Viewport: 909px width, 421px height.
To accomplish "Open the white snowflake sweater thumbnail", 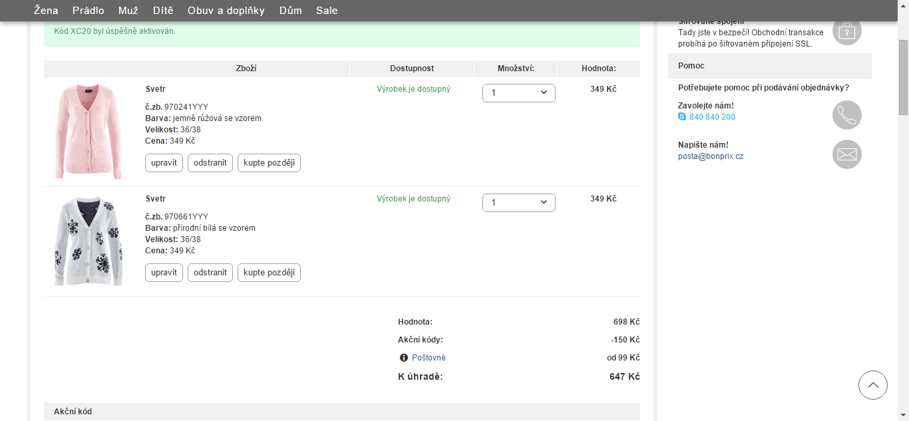I will point(89,241).
